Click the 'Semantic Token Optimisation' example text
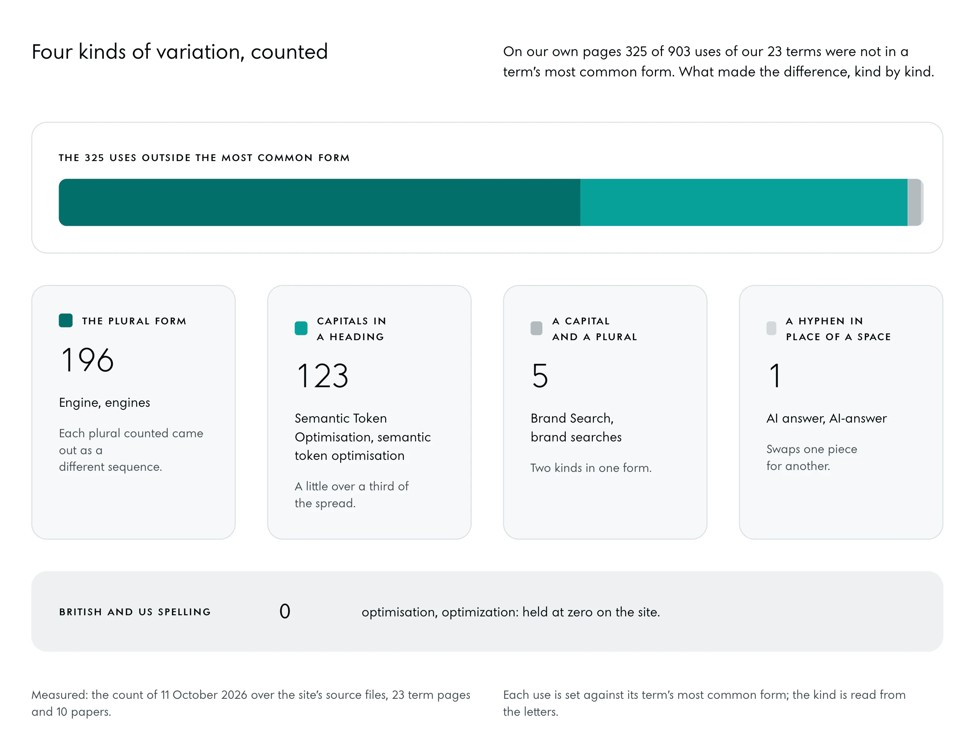 pos(363,437)
